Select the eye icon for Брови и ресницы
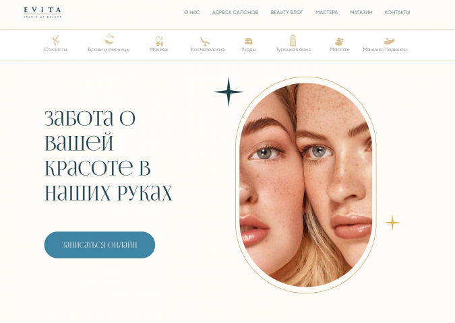The height and width of the screenshot is (323, 455). pos(109,40)
